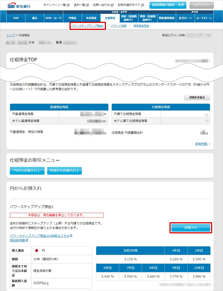Select the 仕組預金 navigation tab

click(110, 18)
